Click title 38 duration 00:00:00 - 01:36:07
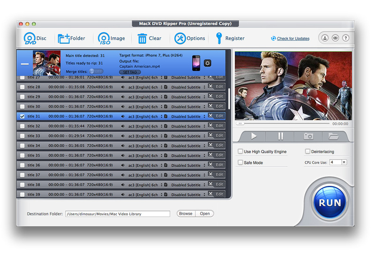Image resolution: width=375 pixels, height=260 pixels. (66, 184)
